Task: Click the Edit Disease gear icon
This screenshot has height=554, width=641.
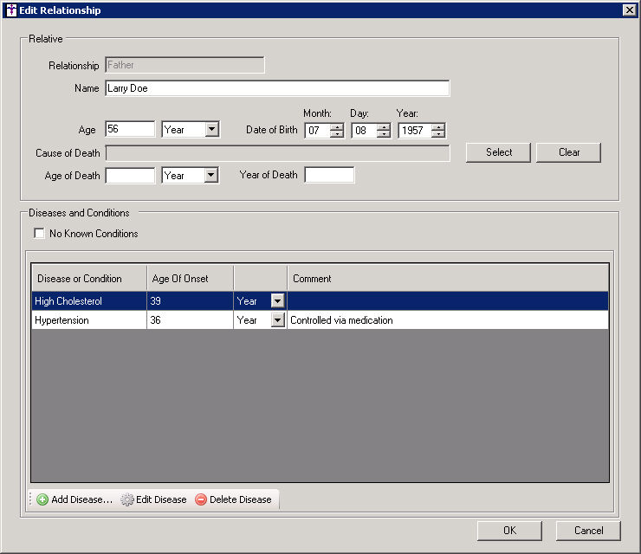Action: 127,499
